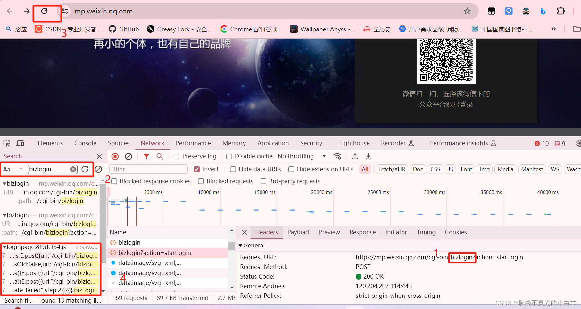Image resolution: width=581 pixels, height=309 pixels.
Task: Toggle the device toolbar icon
Action: point(21,143)
